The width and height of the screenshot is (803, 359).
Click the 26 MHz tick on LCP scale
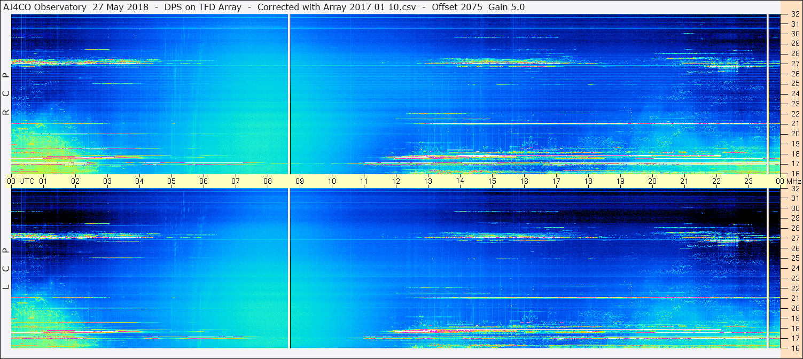click(794, 248)
